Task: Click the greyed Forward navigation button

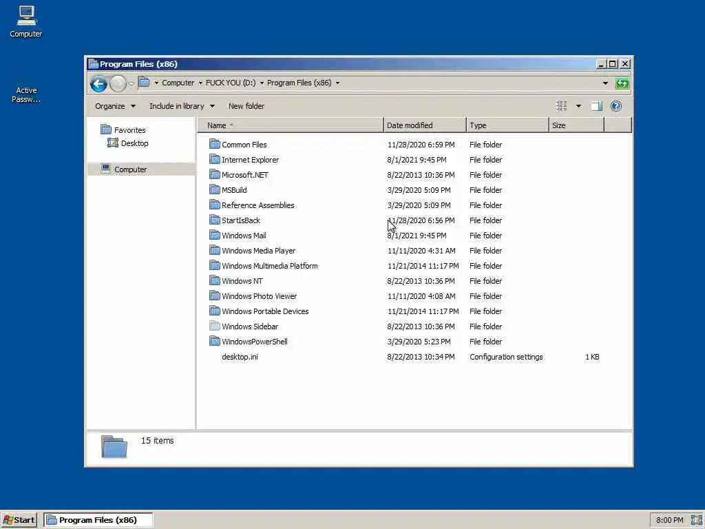Action: [x=118, y=83]
